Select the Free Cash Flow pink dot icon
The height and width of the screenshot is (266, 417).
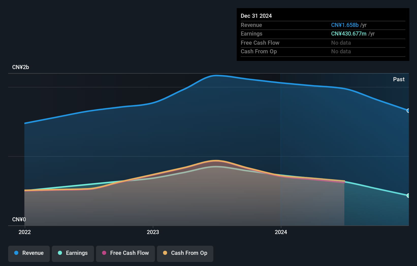pos(104,253)
